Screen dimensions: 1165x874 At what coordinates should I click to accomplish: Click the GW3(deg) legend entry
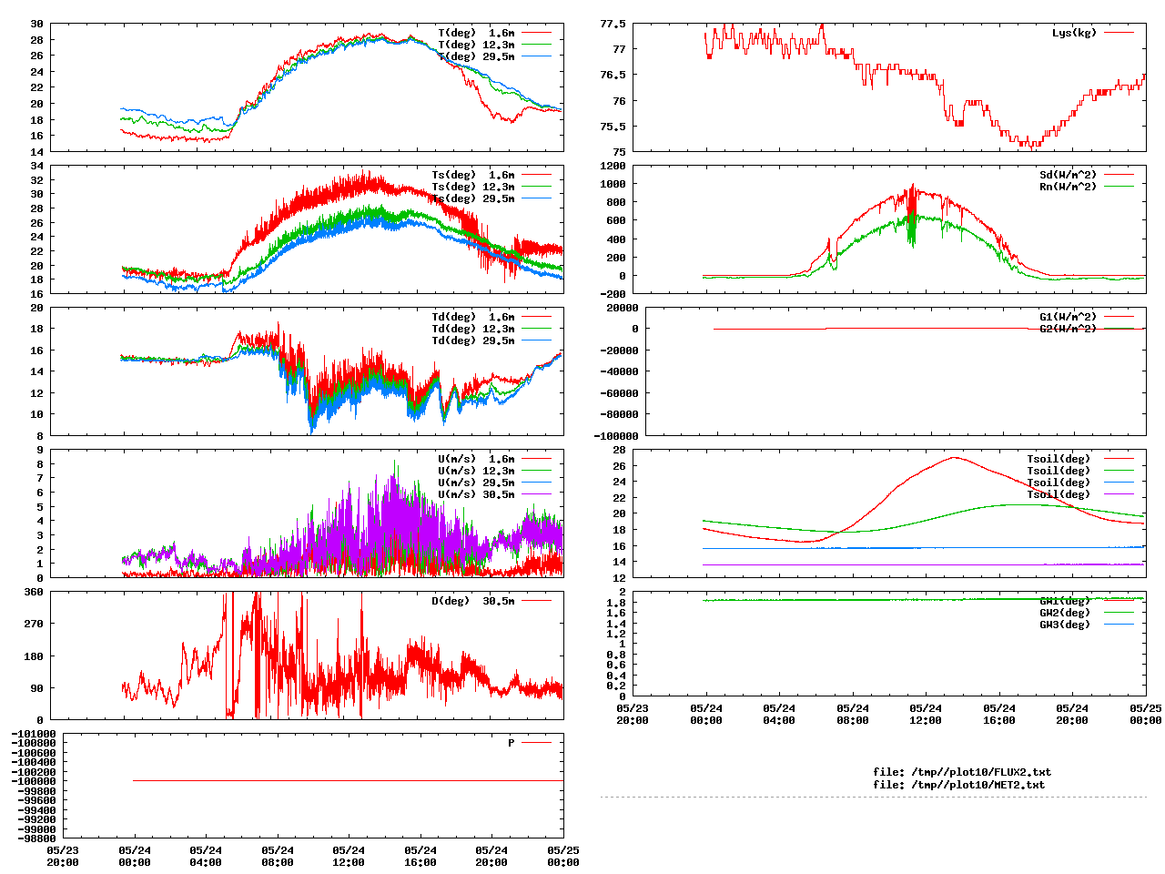pyautogui.click(x=1065, y=625)
